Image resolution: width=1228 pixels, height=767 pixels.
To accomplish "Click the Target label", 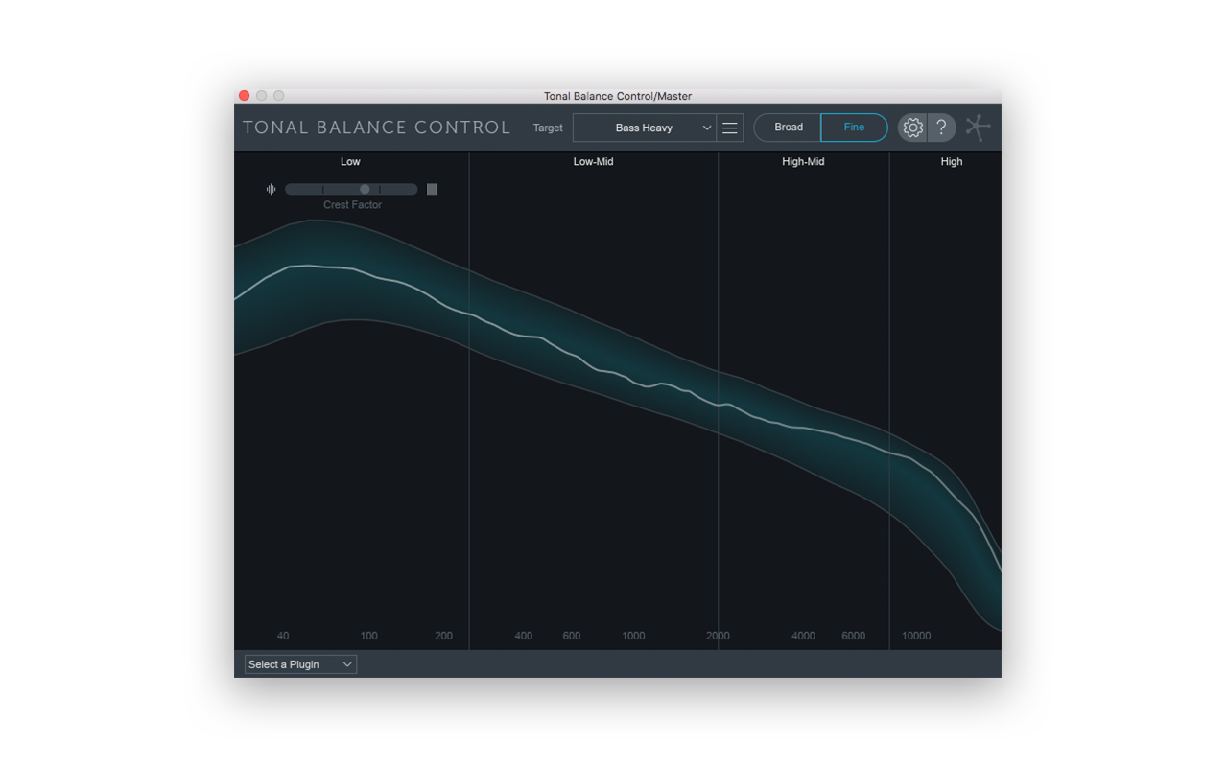I will (x=548, y=128).
